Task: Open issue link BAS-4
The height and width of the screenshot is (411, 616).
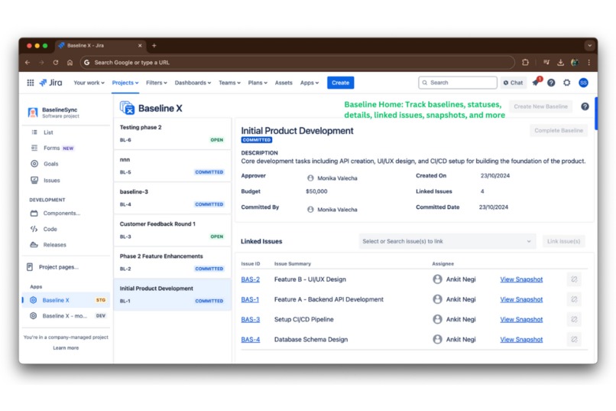Action: click(x=250, y=339)
